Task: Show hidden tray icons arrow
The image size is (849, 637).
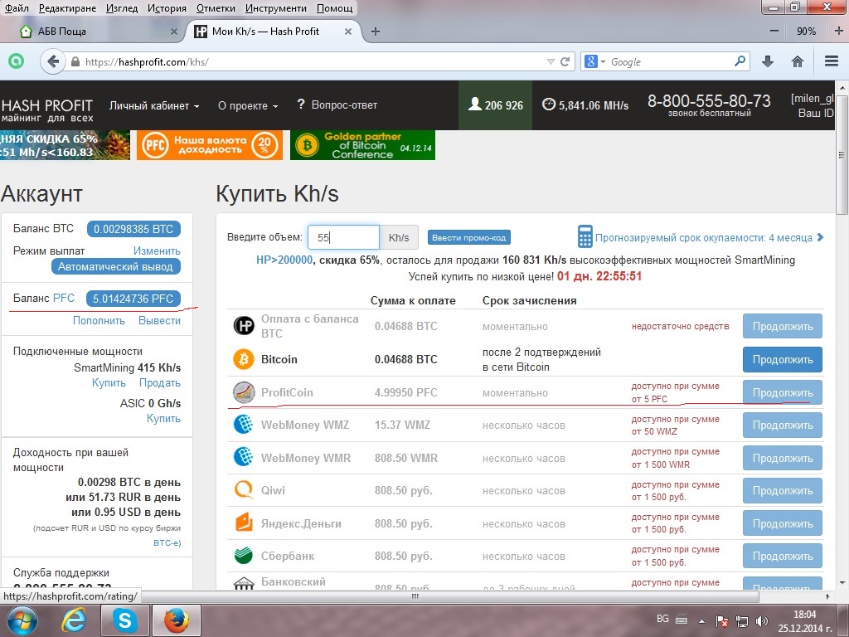Action: [x=701, y=621]
